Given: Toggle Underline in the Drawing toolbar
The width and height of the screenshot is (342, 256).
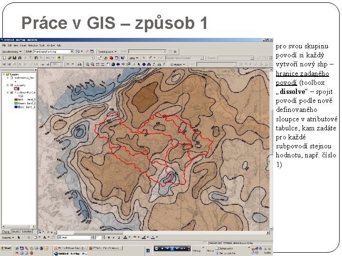Looking at the screenshot, I should [x=119, y=238].
